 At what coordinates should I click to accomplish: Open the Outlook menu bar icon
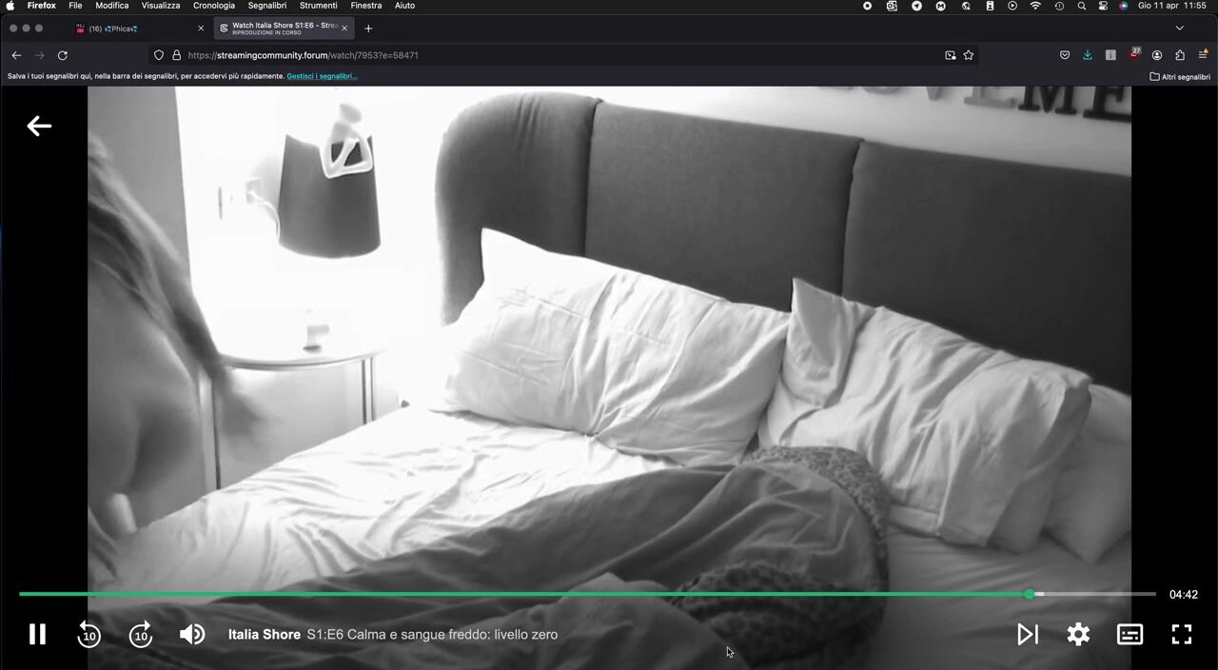click(x=892, y=6)
